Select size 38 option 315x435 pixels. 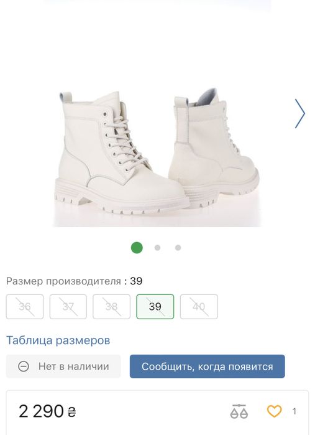click(111, 307)
